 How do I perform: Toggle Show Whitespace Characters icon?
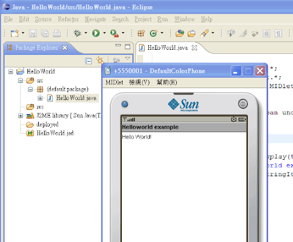[x=278, y=34]
